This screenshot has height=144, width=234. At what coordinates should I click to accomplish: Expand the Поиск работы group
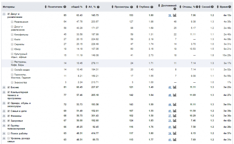click(x=4, y=133)
